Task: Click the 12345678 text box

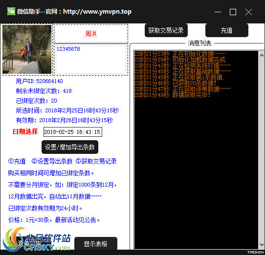Action: 91,60
